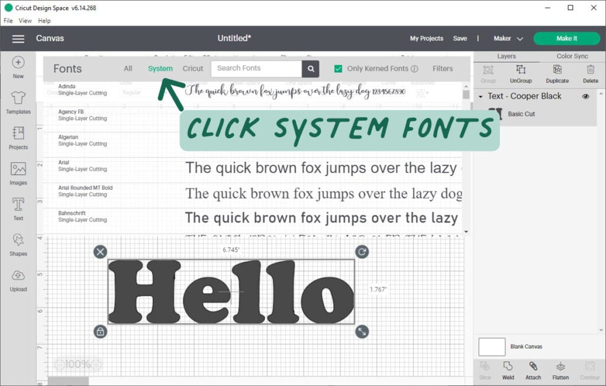Delete the selected layer
The height and width of the screenshot is (386, 606).
coord(591,74)
